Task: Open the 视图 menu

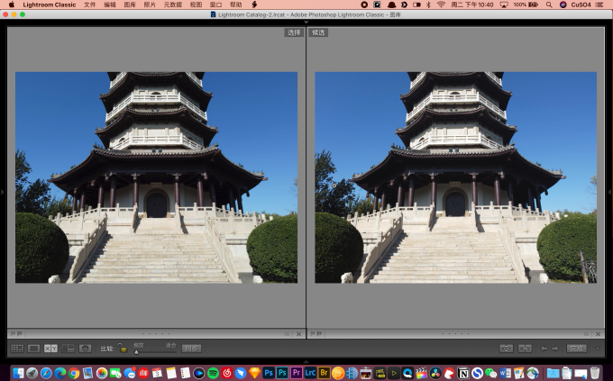Action: tap(196, 5)
